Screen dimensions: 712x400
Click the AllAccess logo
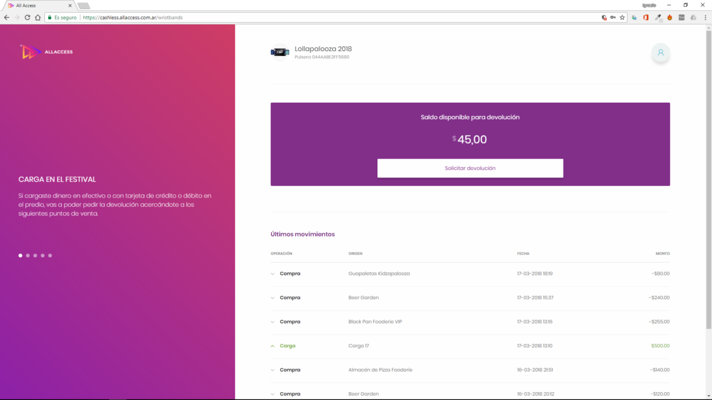pyautogui.click(x=46, y=52)
